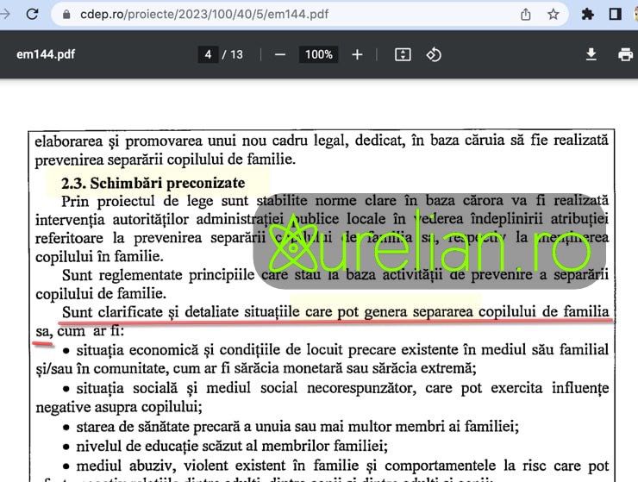Rotate the PDF counterclockwise
This screenshot has width=638, height=482.
[434, 54]
